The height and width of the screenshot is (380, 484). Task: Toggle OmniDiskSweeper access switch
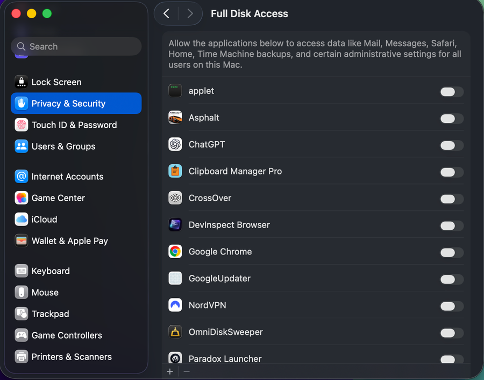tap(452, 333)
